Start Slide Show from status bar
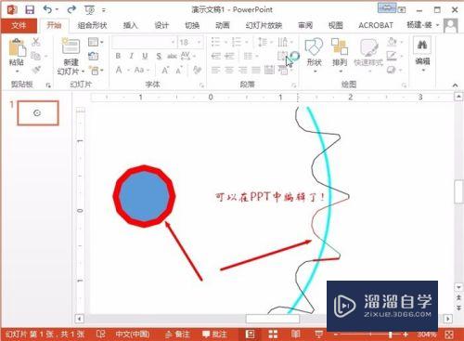This screenshot has height=341, width=464. (318, 334)
